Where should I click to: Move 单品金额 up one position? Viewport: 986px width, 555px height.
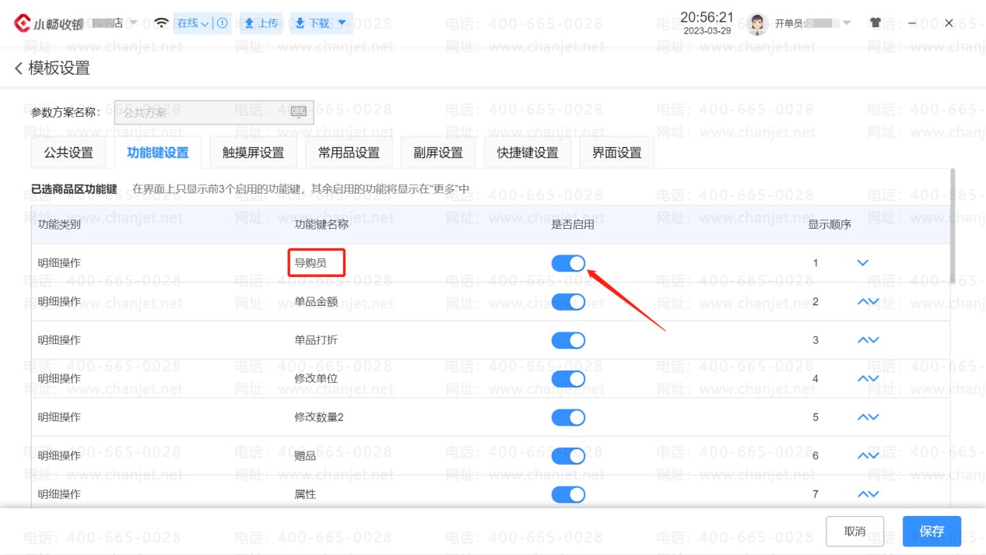[862, 301]
